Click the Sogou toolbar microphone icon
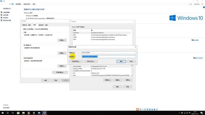Viewport: 205px width, 115px height. [x=147, y=109]
